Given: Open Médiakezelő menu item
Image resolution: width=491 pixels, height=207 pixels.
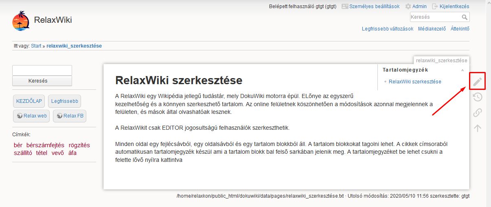Looking at the screenshot, I should coord(432,29).
